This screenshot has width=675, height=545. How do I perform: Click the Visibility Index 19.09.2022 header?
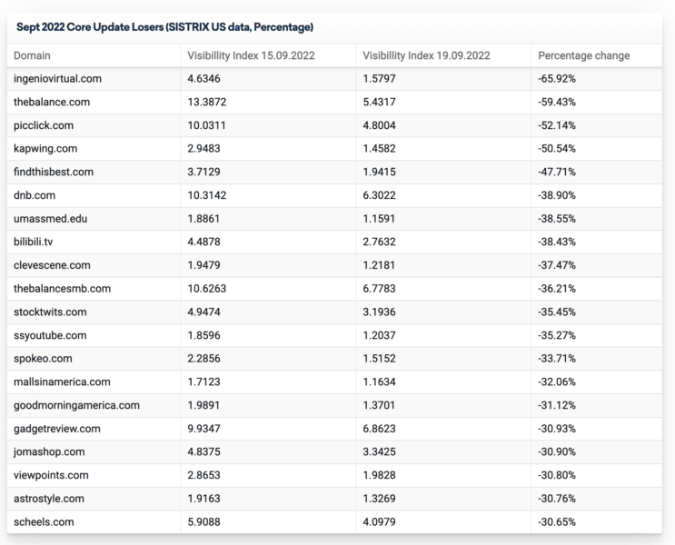[x=426, y=55]
